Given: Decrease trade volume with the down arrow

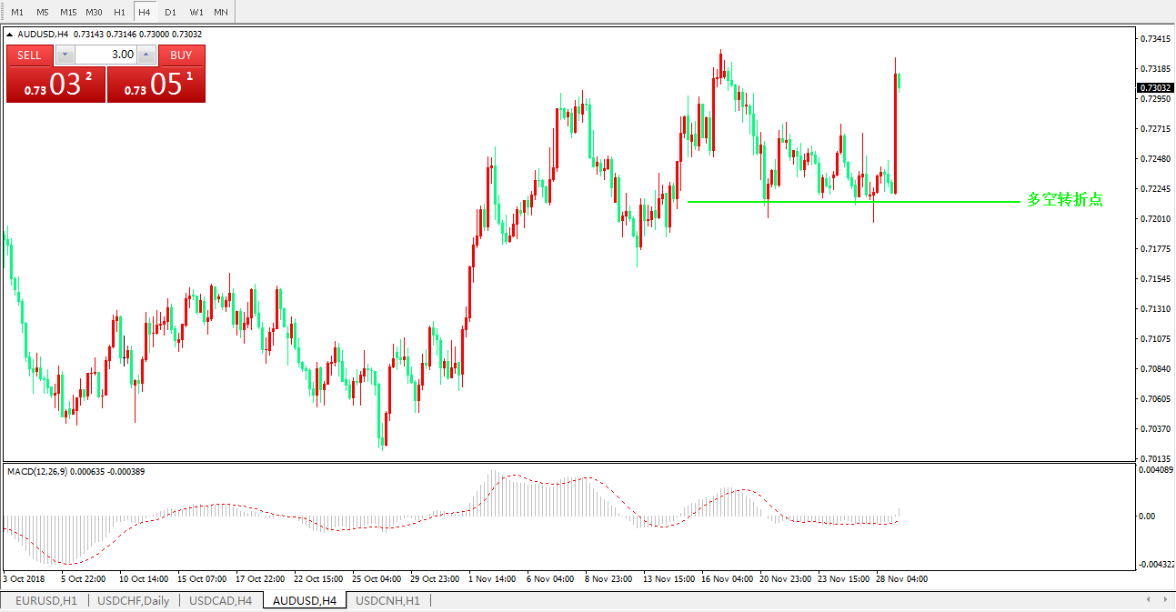Looking at the screenshot, I should (65, 55).
